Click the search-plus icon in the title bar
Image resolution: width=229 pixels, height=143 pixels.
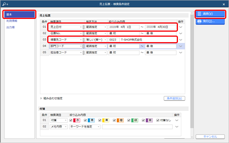[x=5, y=4]
